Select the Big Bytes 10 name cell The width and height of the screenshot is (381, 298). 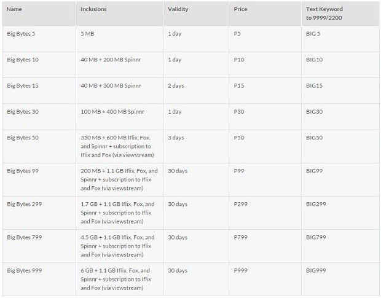point(22,60)
